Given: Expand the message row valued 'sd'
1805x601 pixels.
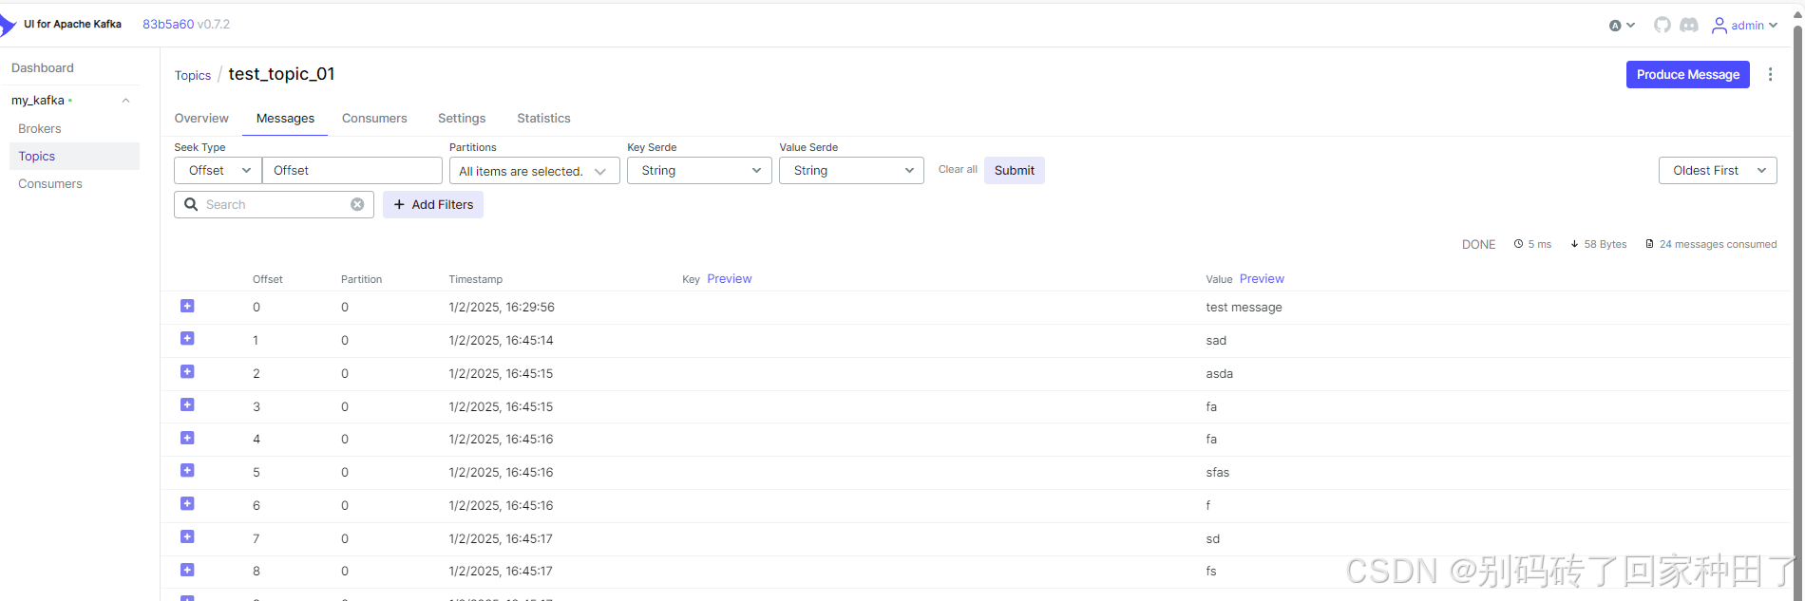Looking at the screenshot, I should tap(187, 536).
